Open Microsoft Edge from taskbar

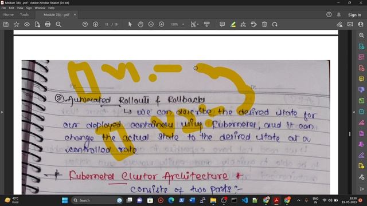tap(171, 200)
